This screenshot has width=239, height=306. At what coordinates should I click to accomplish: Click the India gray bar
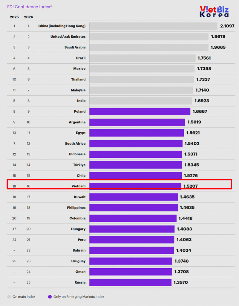(x=140, y=101)
